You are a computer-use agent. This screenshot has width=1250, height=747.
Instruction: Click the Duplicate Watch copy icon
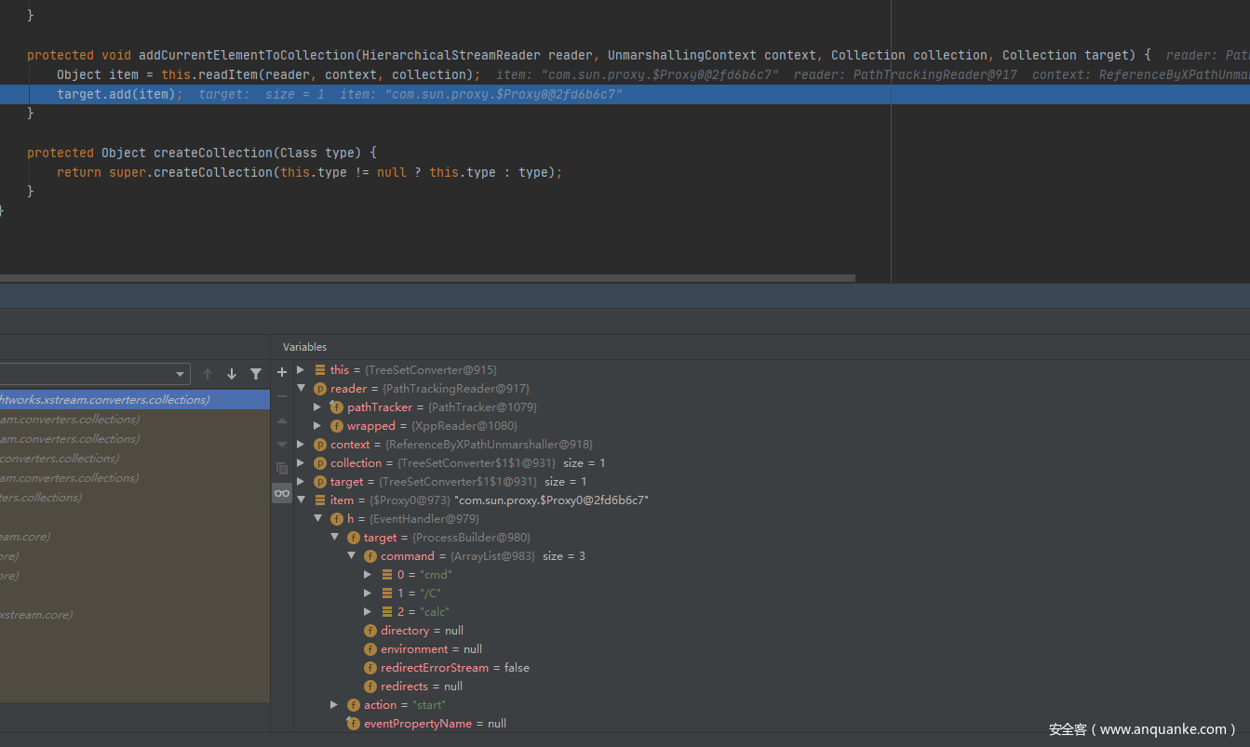[282, 468]
